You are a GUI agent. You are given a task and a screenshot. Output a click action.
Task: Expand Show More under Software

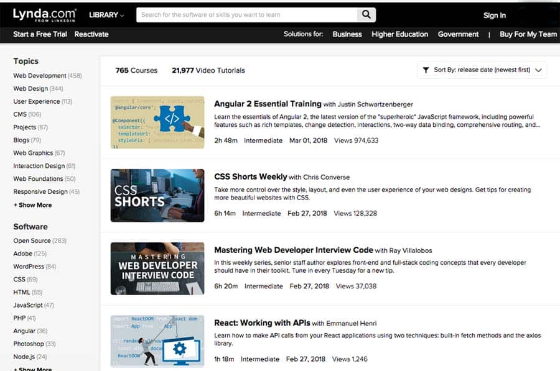click(32, 369)
